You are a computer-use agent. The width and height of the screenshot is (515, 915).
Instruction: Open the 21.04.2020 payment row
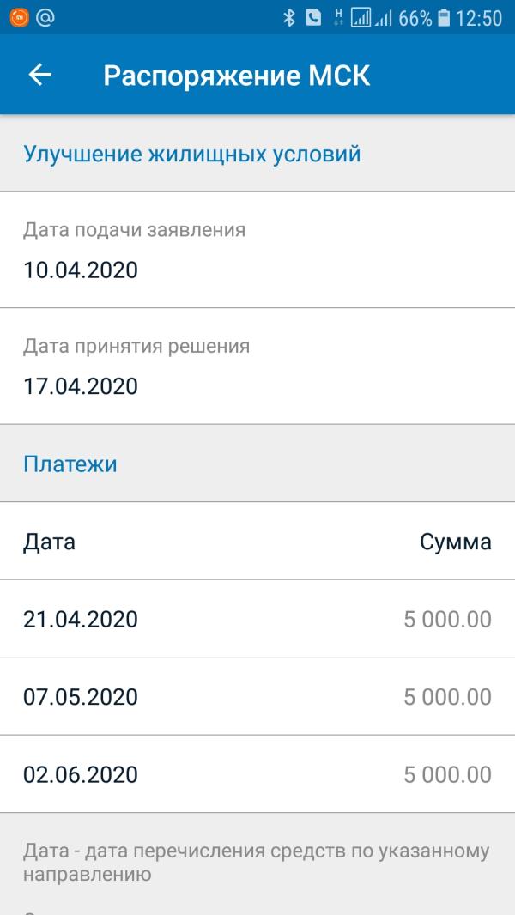pos(257,619)
